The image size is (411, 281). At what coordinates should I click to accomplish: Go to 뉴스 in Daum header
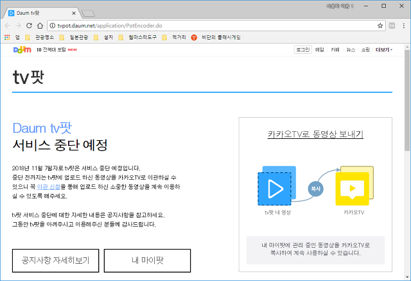[351, 50]
